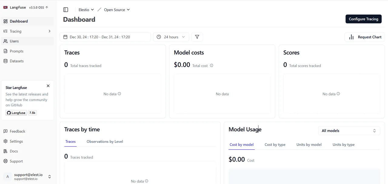Click the date range picker field

(x=105, y=37)
